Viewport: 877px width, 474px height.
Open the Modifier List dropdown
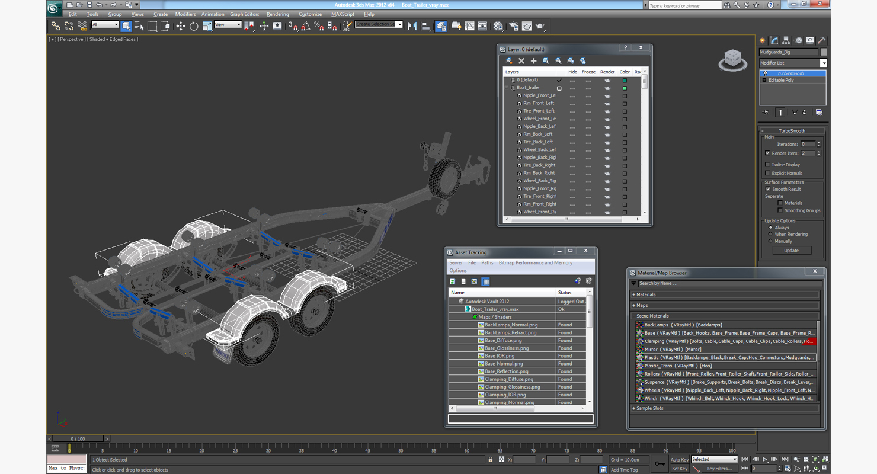click(823, 63)
